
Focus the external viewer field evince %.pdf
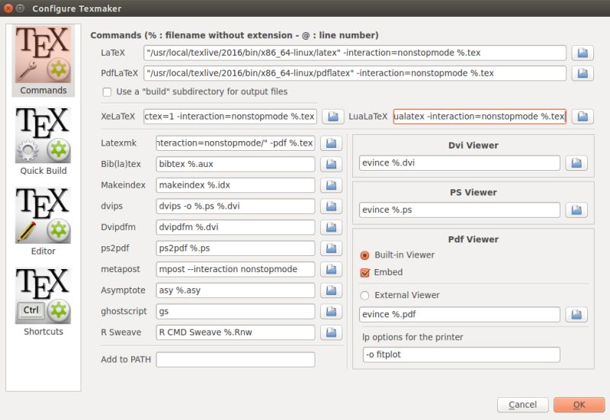tap(460, 315)
